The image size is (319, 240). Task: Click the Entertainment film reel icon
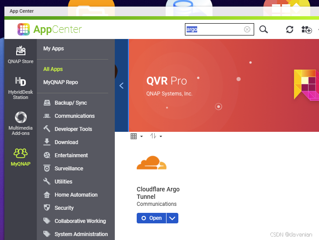pyautogui.click(x=47, y=155)
